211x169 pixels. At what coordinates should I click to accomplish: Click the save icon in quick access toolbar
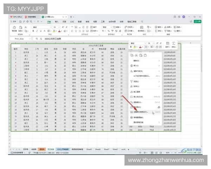tap(20, 21)
